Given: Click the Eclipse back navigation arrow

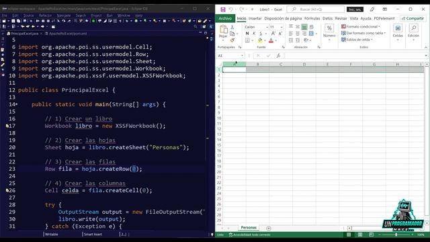Looking at the screenshot, I should 33,27.
